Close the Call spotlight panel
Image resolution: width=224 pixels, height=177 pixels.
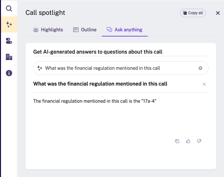point(218,13)
